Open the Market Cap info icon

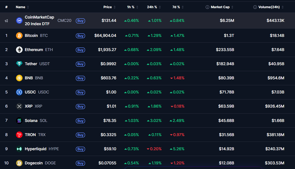pyautogui.click(x=207, y=7)
